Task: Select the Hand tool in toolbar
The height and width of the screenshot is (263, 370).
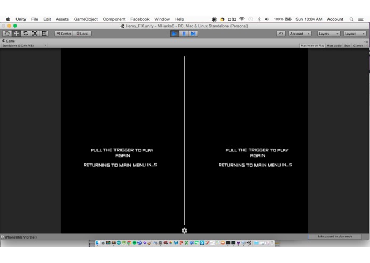Action: pos(7,34)
